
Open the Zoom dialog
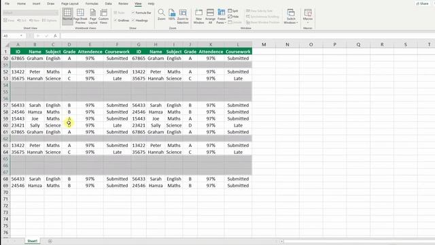[161, 15]
